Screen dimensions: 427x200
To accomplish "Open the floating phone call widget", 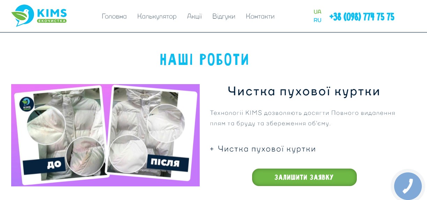I will 408,186.
